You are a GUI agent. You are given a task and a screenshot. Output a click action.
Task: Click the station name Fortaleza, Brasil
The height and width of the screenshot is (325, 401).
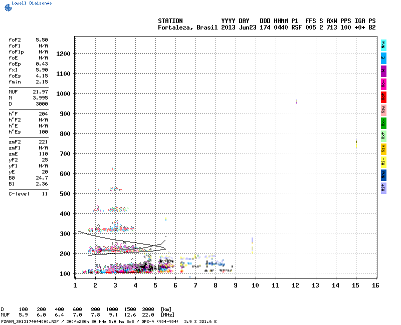pyautogui.click(x=187, y=27)
